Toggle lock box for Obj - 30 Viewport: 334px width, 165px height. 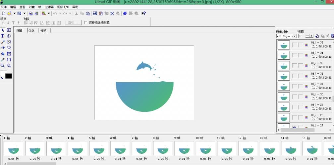tap(300, 97)
